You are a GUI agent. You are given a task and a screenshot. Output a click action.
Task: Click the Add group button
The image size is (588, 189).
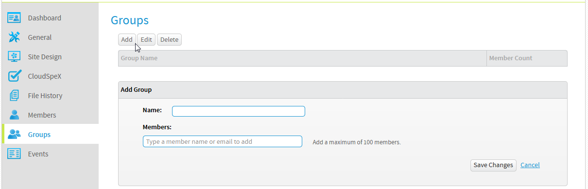127,40
